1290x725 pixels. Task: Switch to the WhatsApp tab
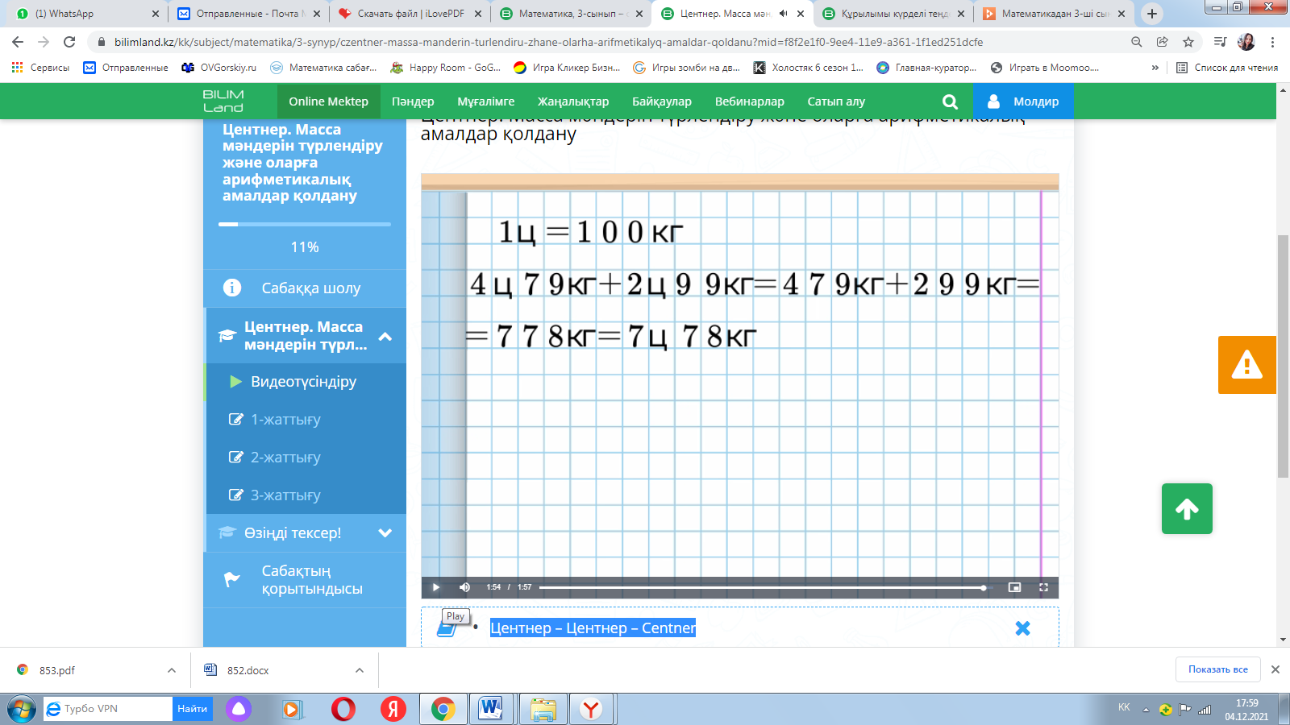point(88,14)
